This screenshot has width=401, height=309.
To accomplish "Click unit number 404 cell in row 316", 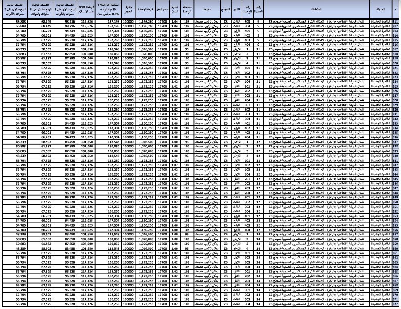I will click(x=248, y=45).
